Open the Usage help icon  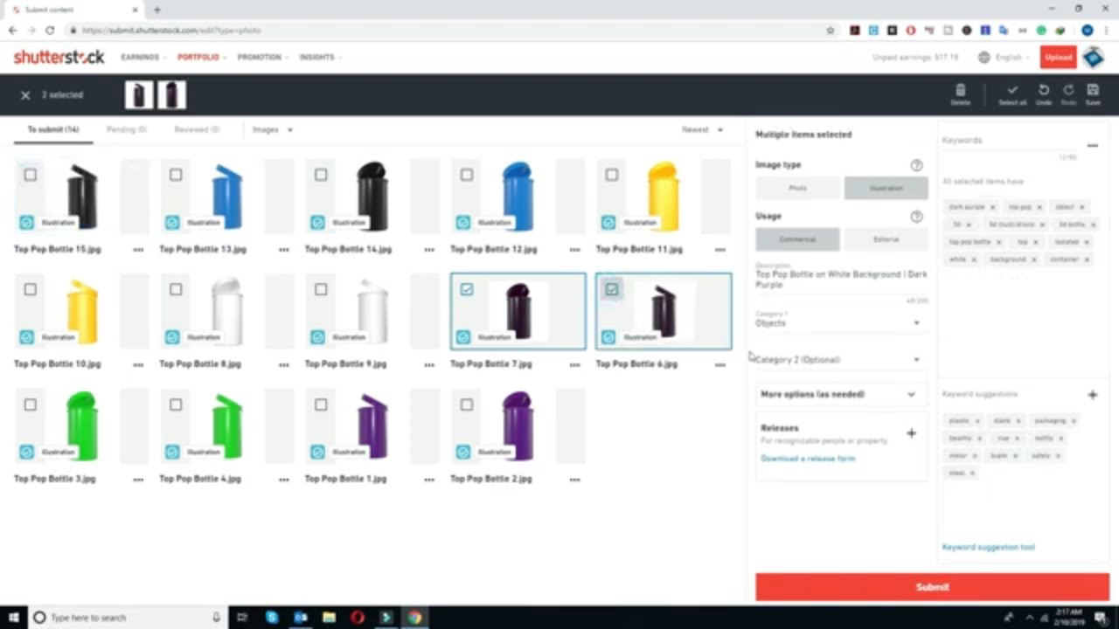[916, 217]
